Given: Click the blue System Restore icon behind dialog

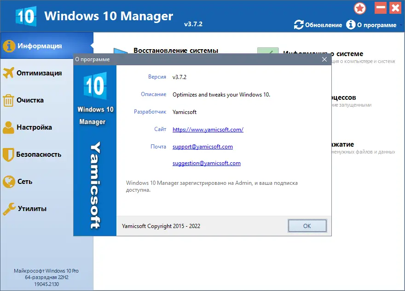Looking at the screenshot, I should [121, 51].
